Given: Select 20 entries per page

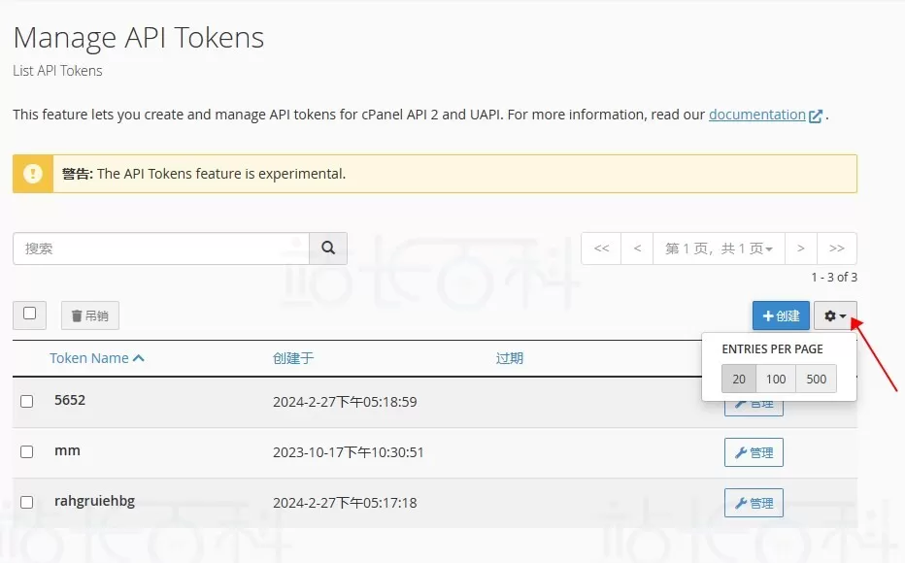Looking at the screenshot, I should (x=739, y=379).
